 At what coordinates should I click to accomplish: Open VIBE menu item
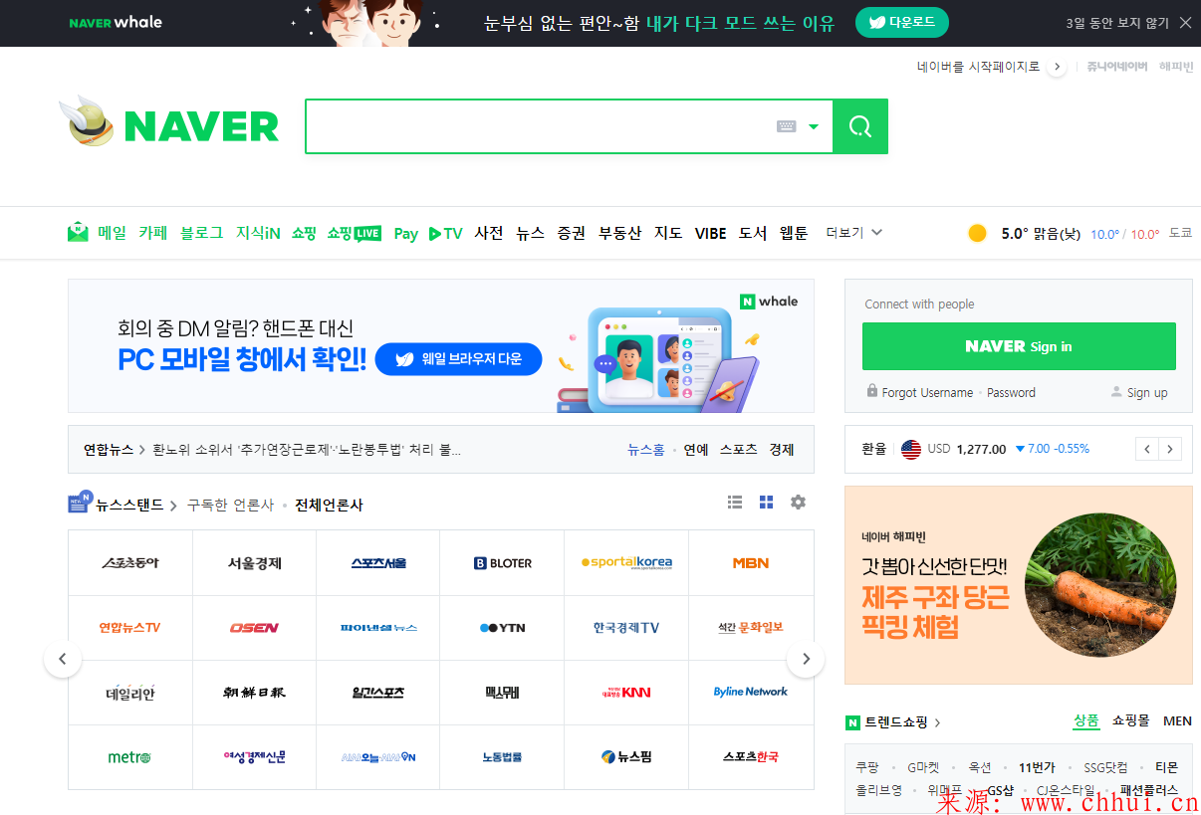tap(711, 233)
